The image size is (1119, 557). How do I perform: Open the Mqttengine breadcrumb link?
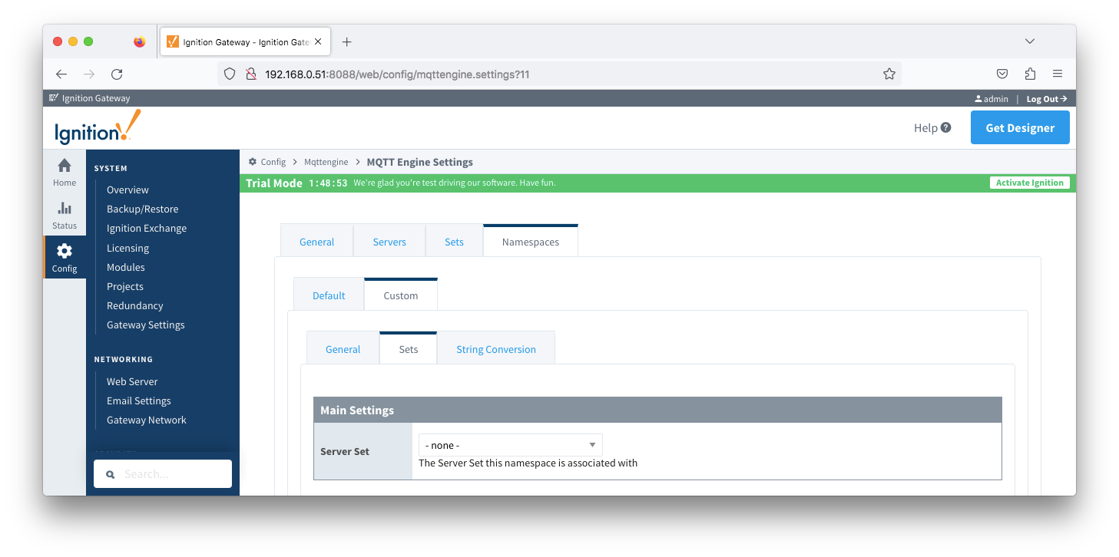(x=326, y=162)
